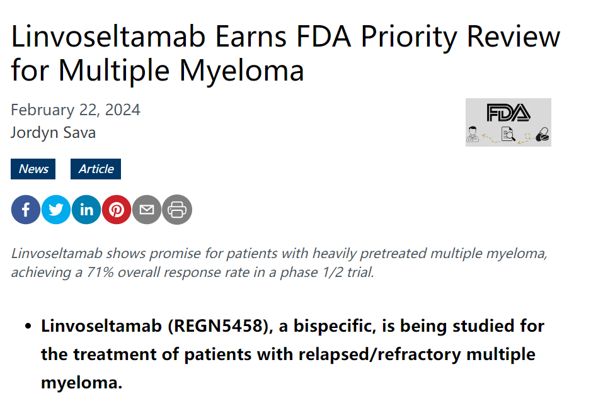This screenshot has height=406, width=603.
Task: Click the REGN5458 bullet point text
Action: pos(292,354)
